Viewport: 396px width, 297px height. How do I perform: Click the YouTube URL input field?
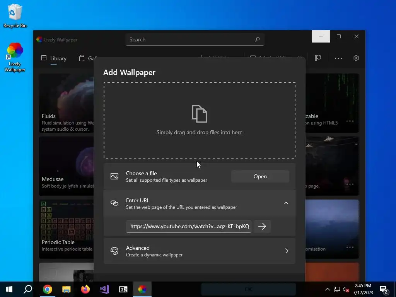point(189,226)
